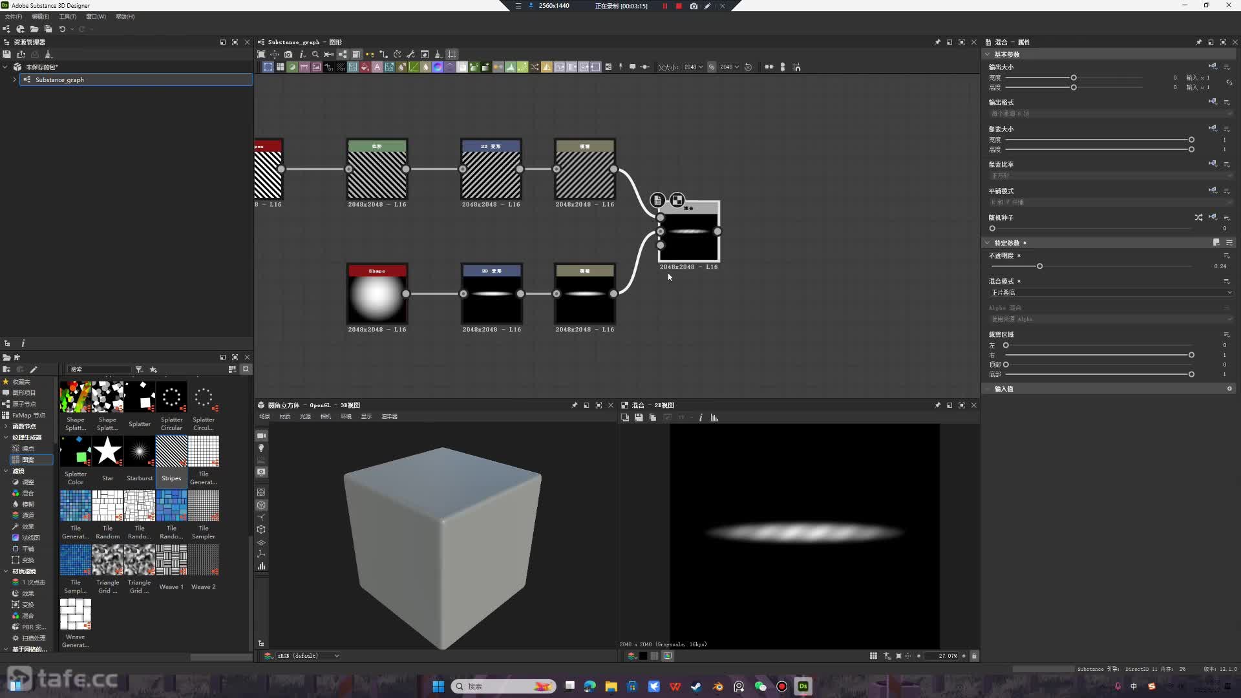The width and height of the screenshot is (1241, 698).
Task: Open the first parent size 2048 dropdown
Action: coord(694,67)
